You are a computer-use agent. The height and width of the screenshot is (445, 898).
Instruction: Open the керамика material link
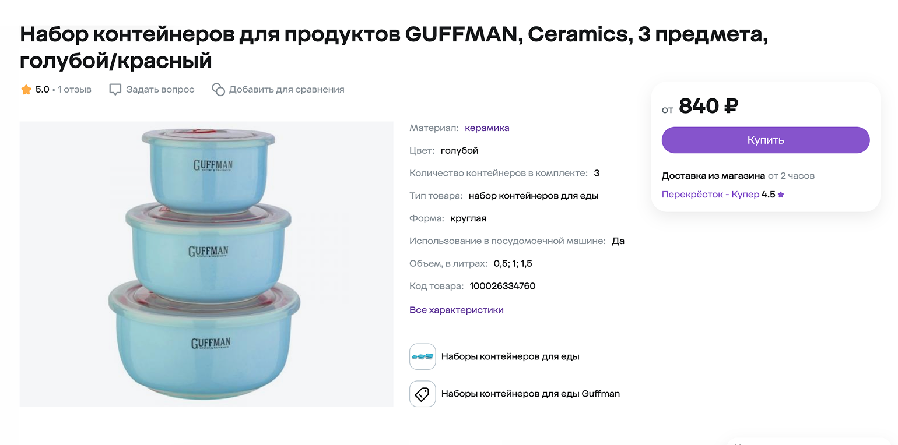tap(487, 128)
